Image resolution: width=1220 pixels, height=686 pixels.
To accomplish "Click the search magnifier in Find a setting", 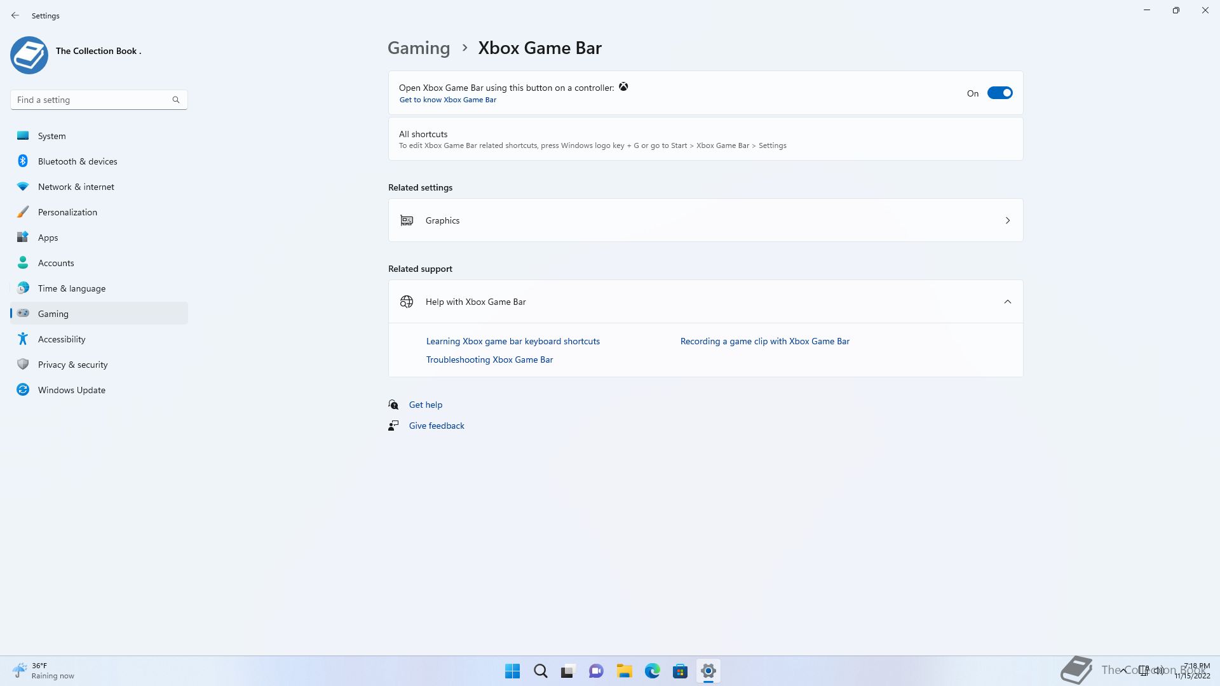I will tap(176, 100).
